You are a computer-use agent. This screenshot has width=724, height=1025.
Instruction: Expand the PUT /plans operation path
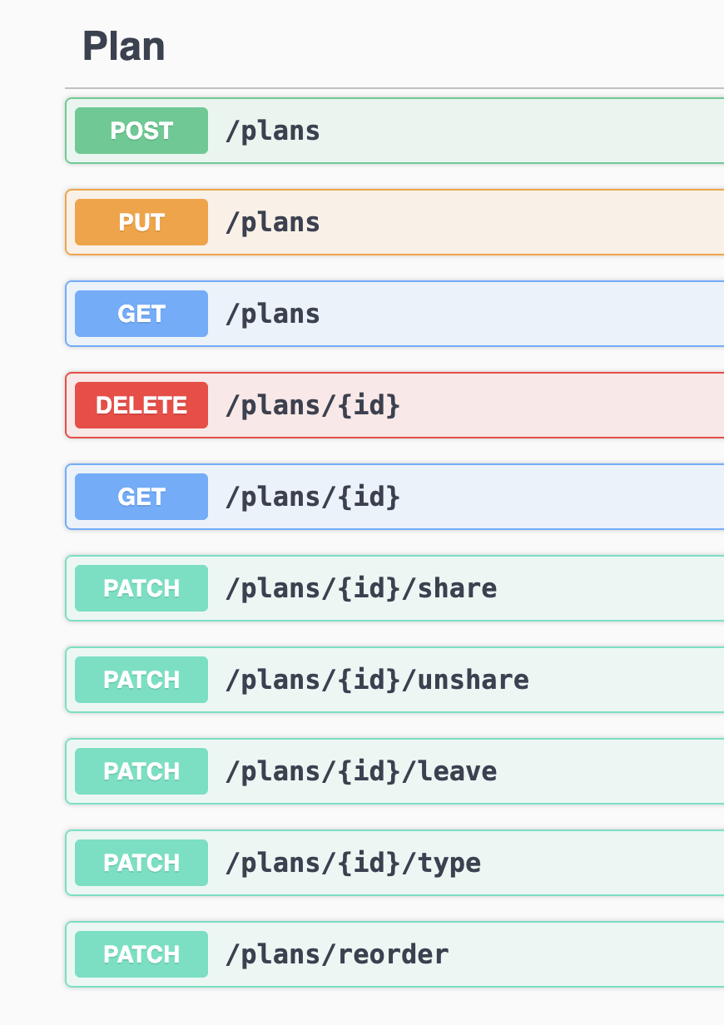(x=273, y=222)
